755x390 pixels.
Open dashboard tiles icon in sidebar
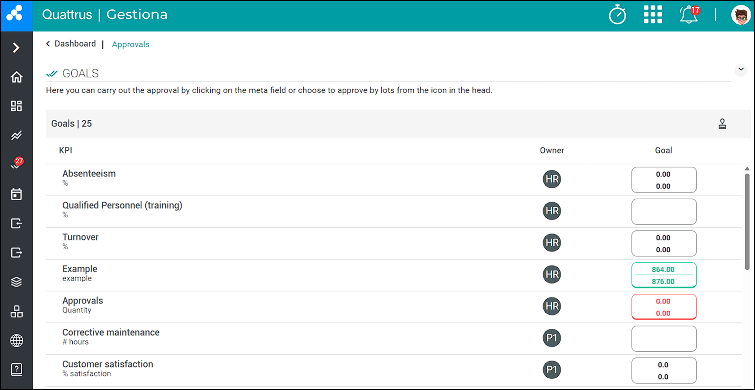[x=17, y=106]
